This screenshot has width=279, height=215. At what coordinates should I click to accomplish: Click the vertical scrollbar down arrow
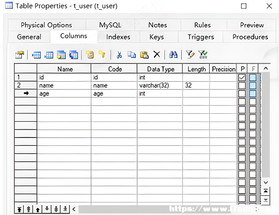point(265,182)
